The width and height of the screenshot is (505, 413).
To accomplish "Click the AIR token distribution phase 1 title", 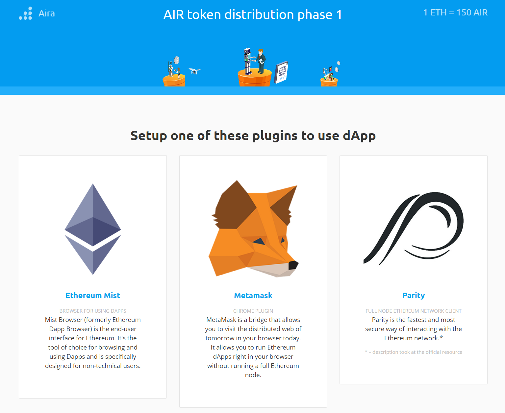I will [253, 14].
